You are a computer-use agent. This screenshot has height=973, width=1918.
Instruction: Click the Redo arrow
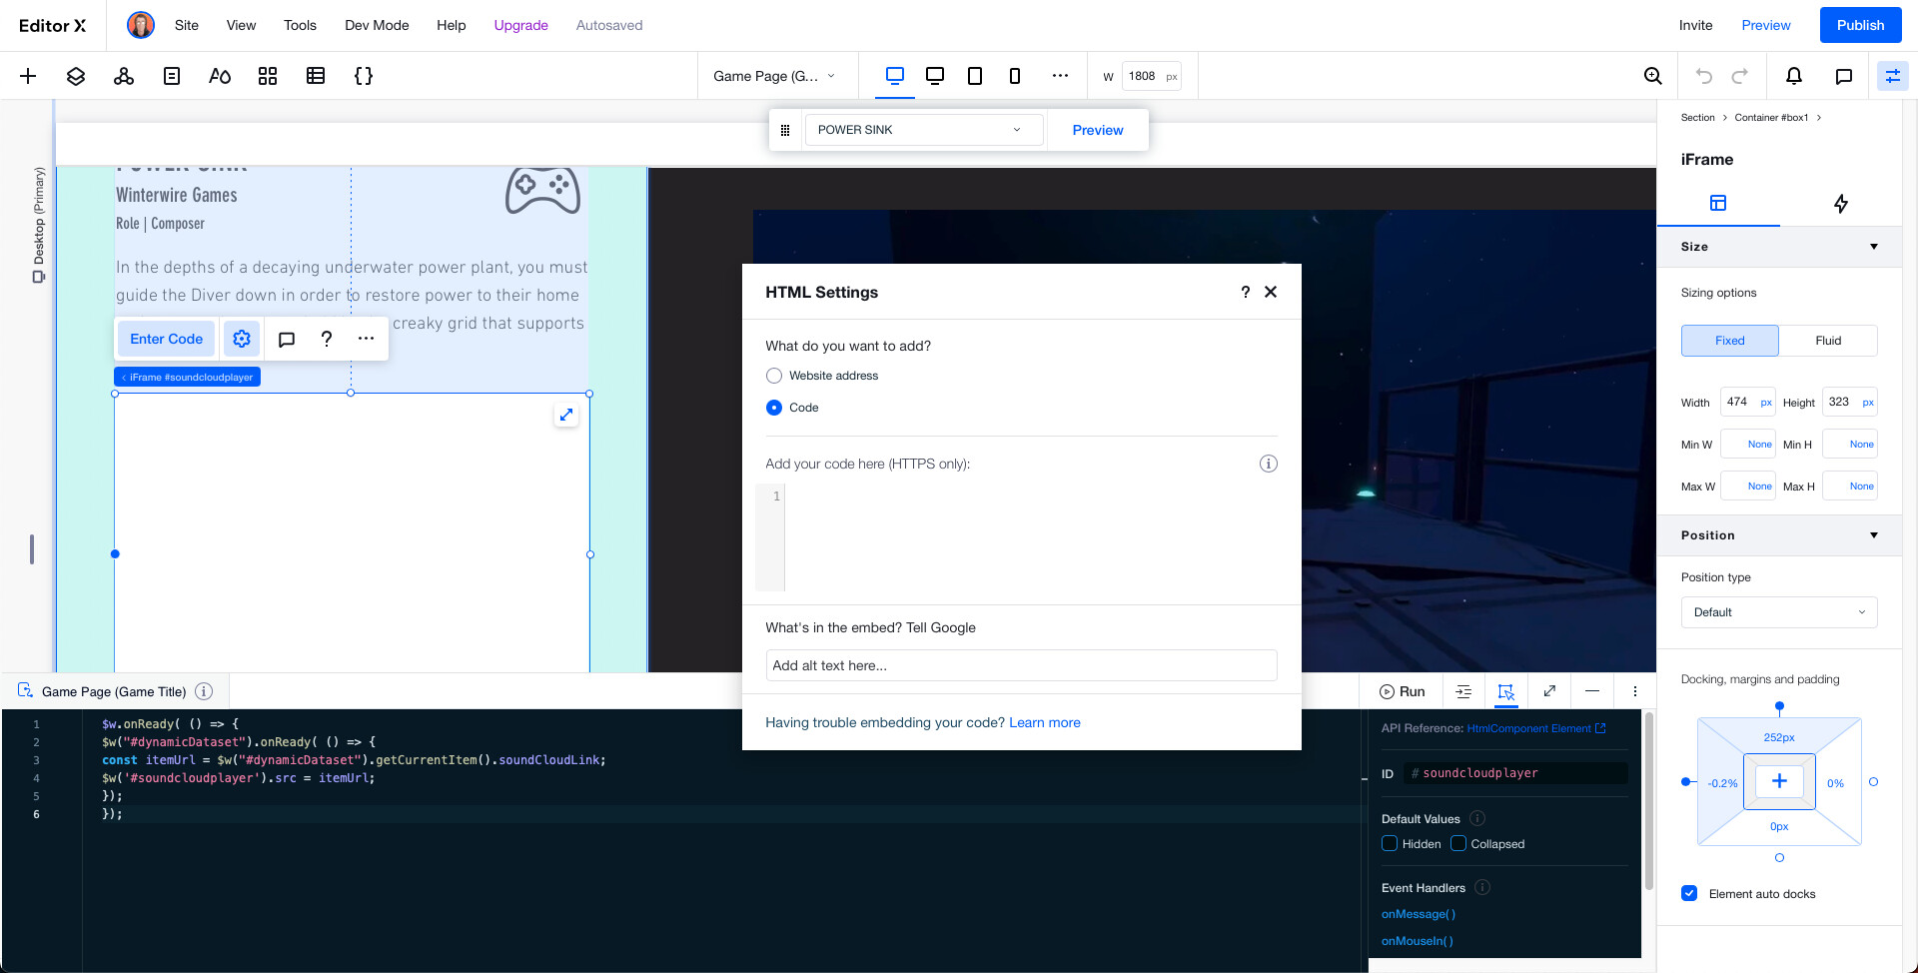click(1740, 76)
